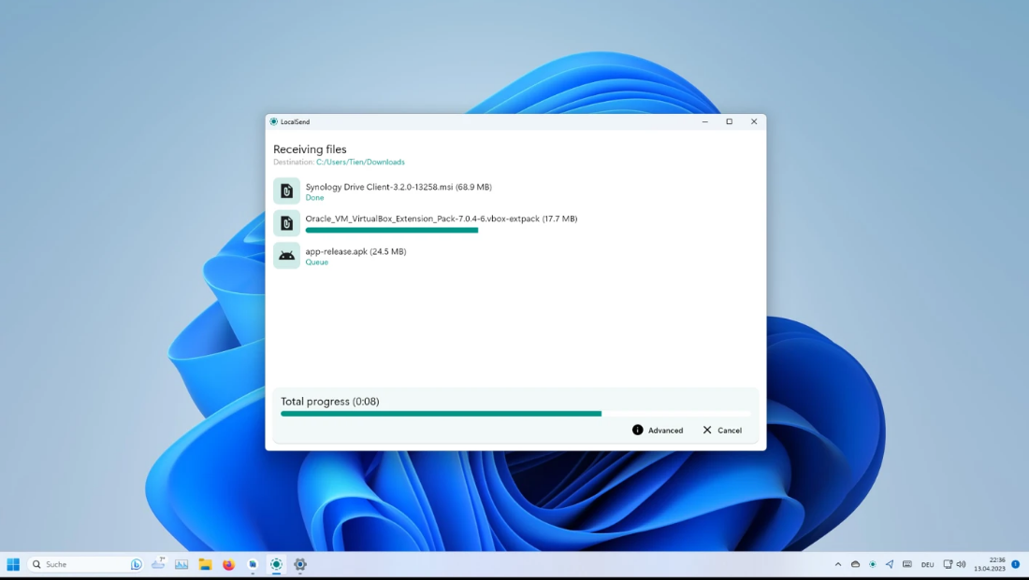Minimize the LocalSend window
This screenshot has width=1029, height=580.
pos(704,121)
